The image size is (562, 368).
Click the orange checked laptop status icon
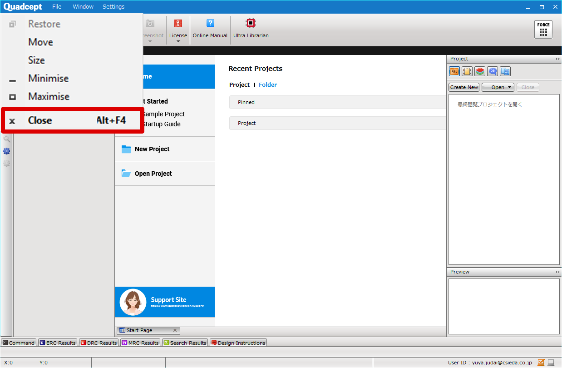[x=541, y=363]
